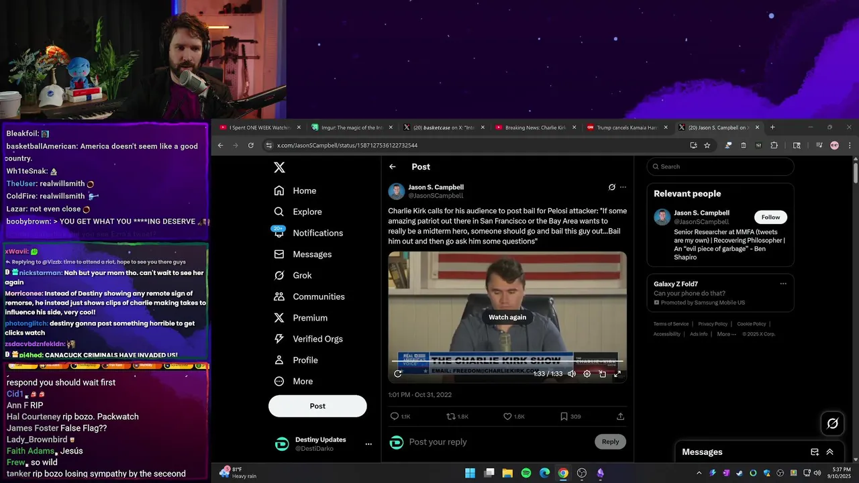Click the Watch again overlay on video

point(507,317)
